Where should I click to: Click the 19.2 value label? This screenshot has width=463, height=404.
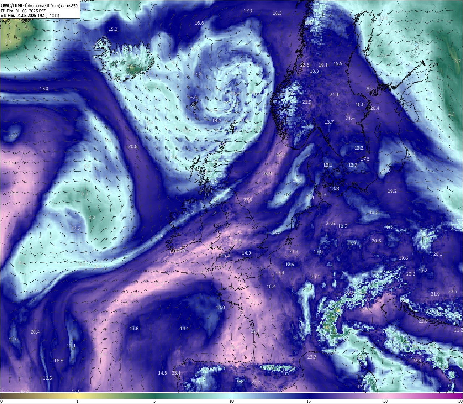392,191
